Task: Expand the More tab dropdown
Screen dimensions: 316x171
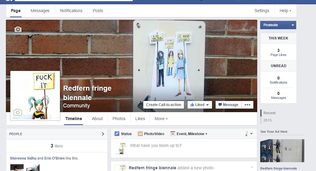Action: tap(161, 119)
